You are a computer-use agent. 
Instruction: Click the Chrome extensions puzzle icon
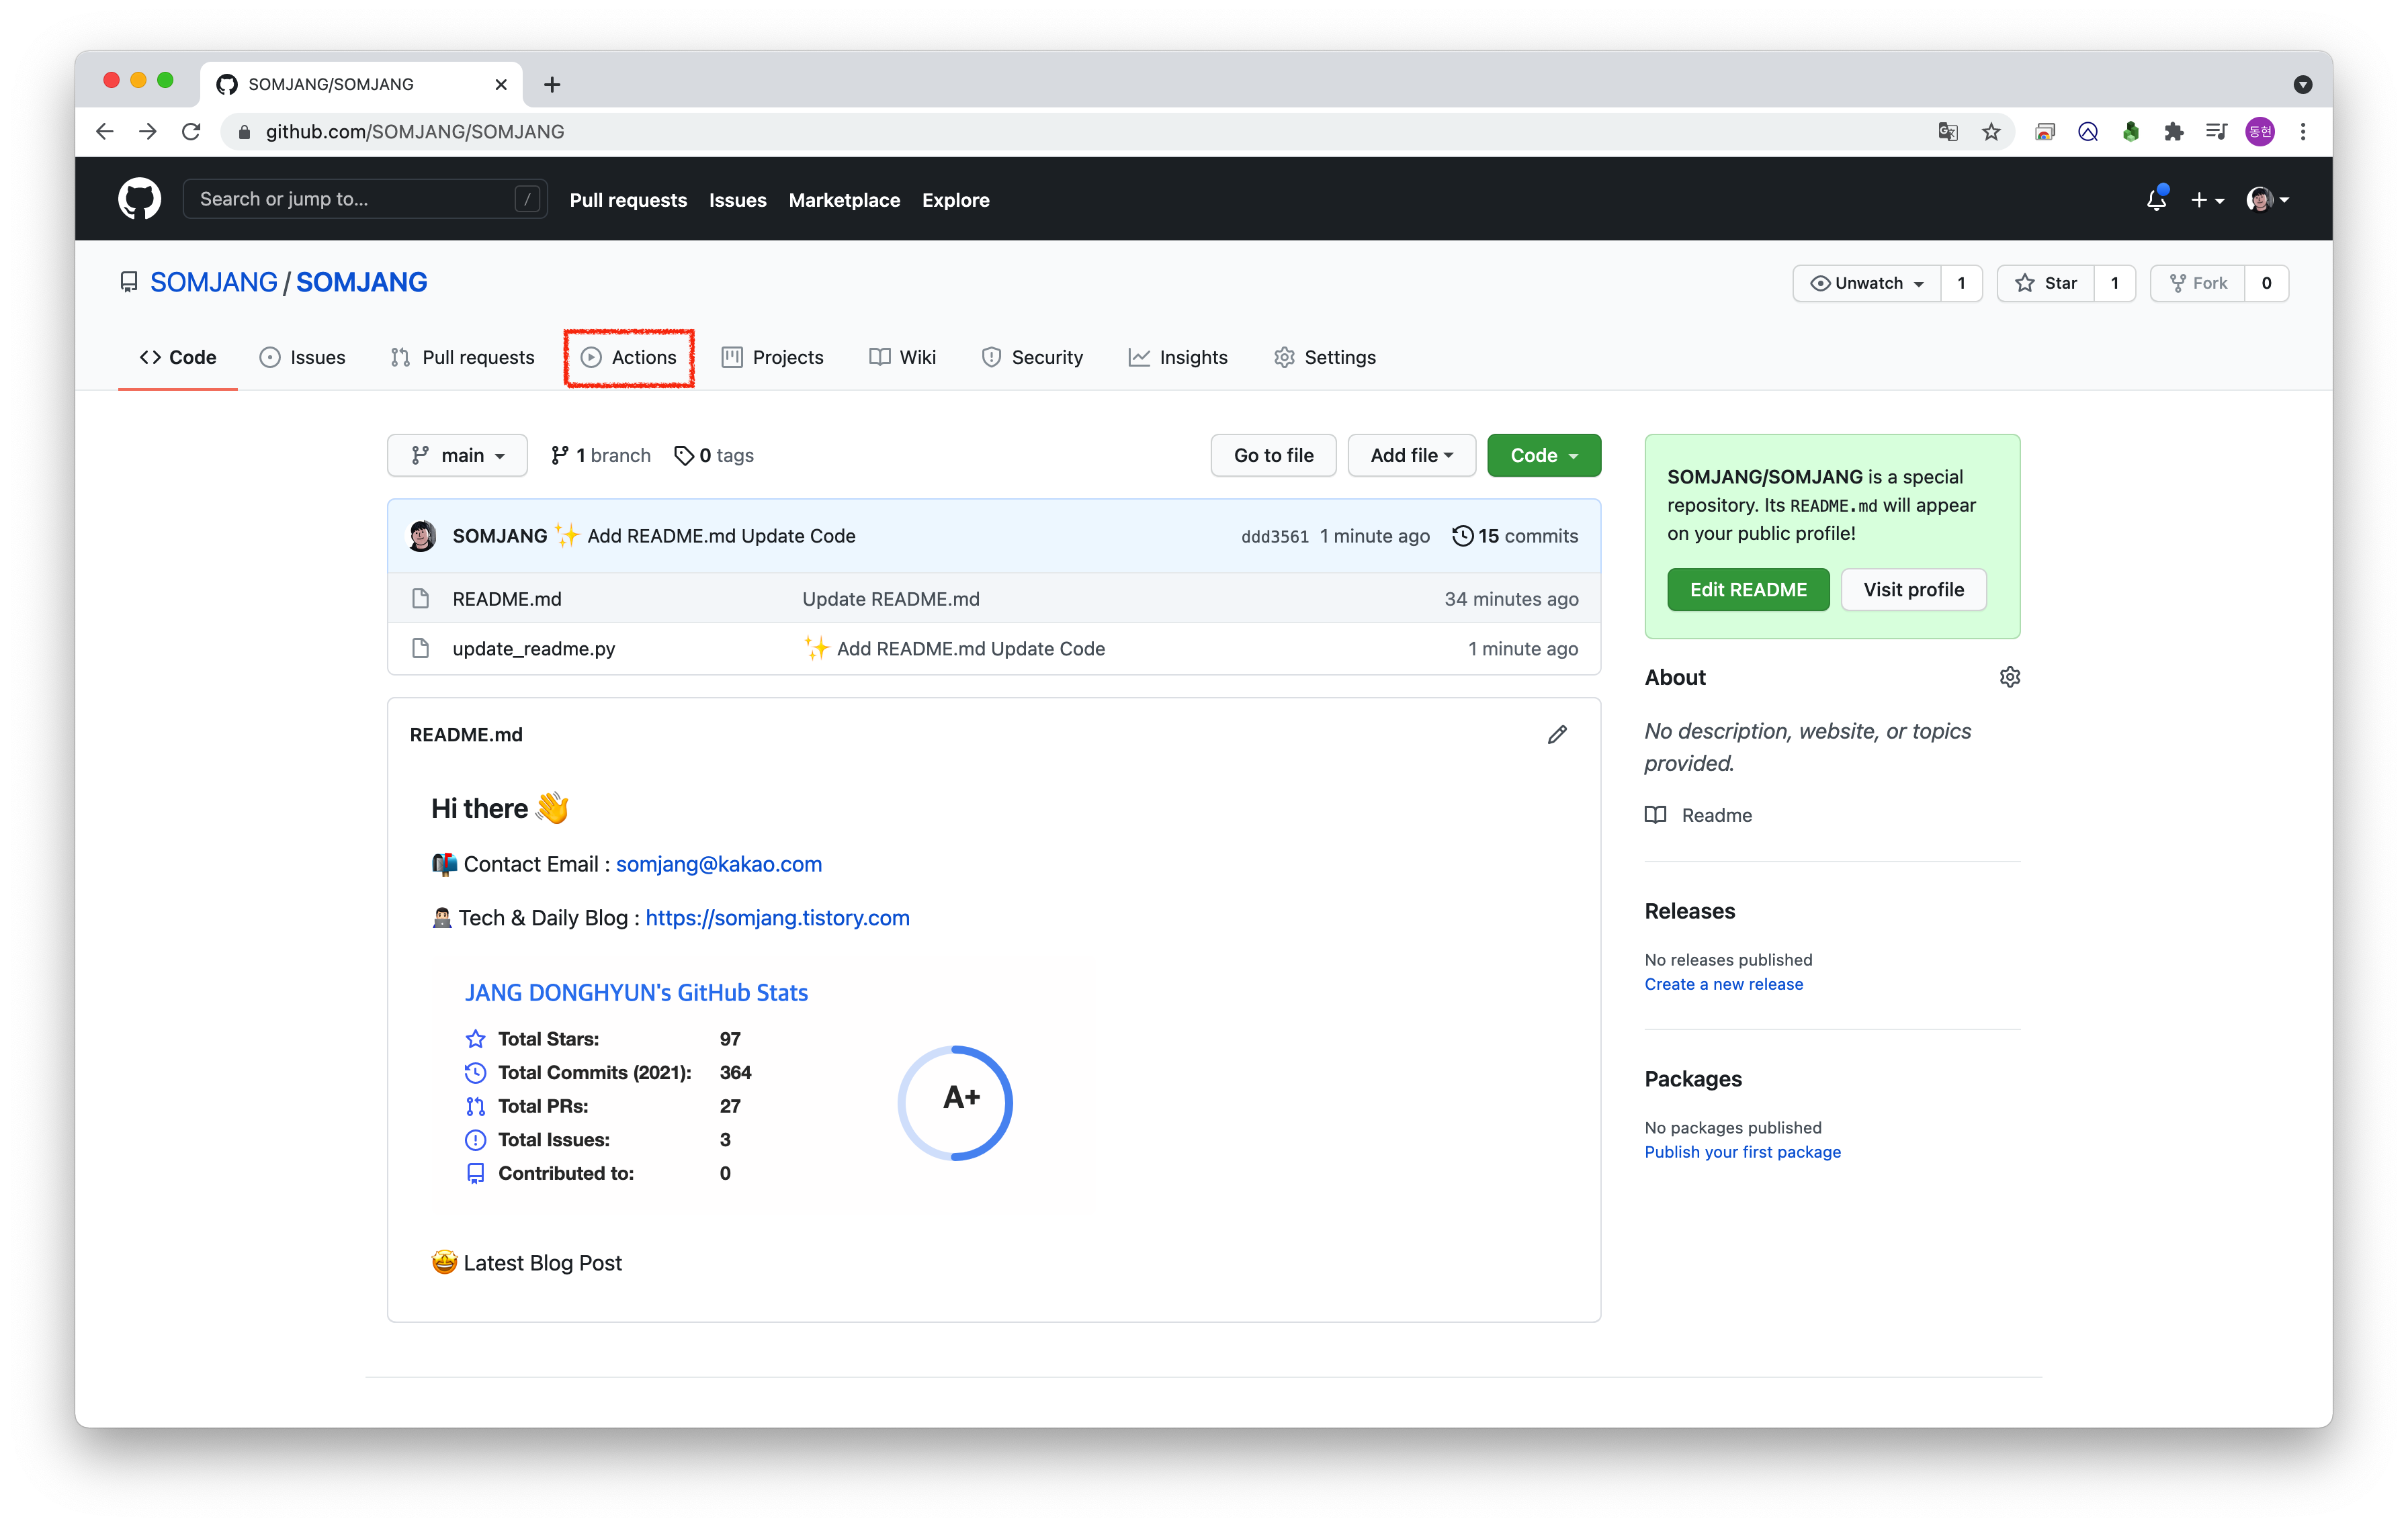pos(2173,132)
